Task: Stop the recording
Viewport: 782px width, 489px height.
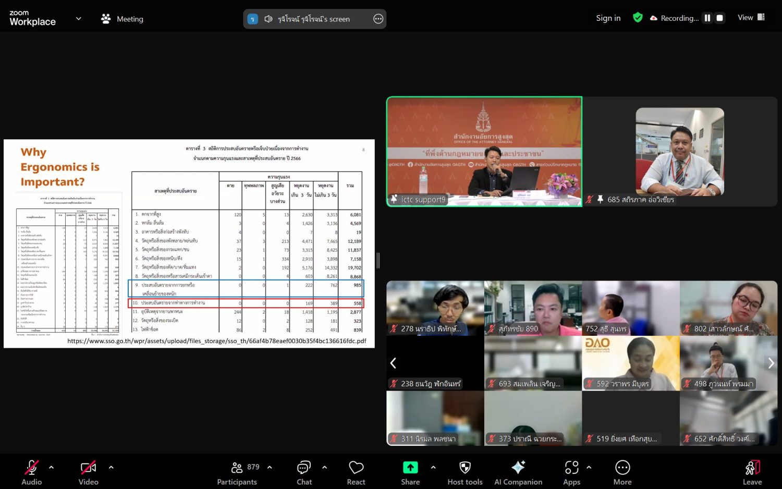Action: coord(720,18)
